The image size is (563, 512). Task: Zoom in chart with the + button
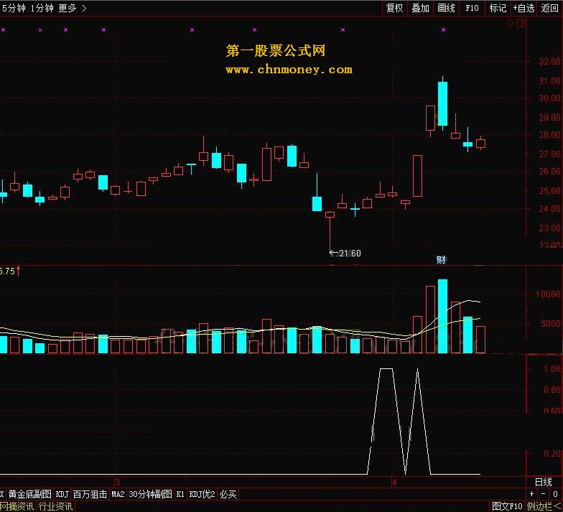(x=531, y=494)
